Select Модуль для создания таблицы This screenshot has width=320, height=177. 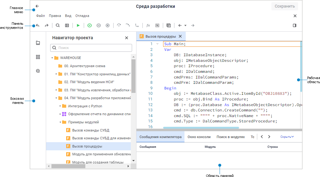pyautogui.click(x=98, y=162)
